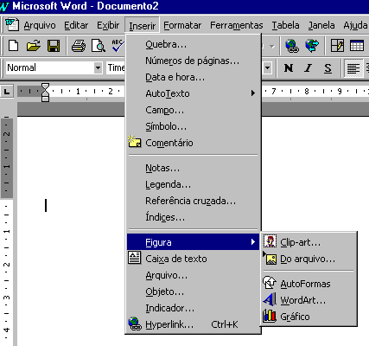Toggle bold with the N button
The height and width of the screenshot is (346, 369).
(x=289, y=68)
